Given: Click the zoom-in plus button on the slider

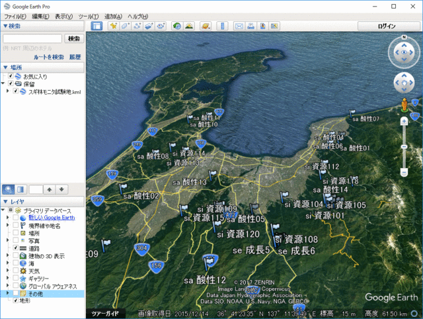Looking at the screenshot, I should (x=404, y=122).
